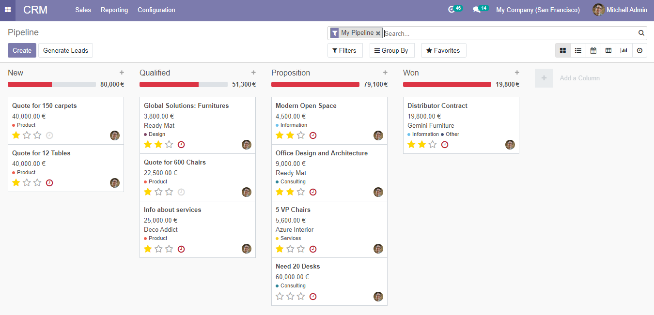Screen dimensions: 654x315
Task: Switch to the pivot view
Action: point(608,50)
